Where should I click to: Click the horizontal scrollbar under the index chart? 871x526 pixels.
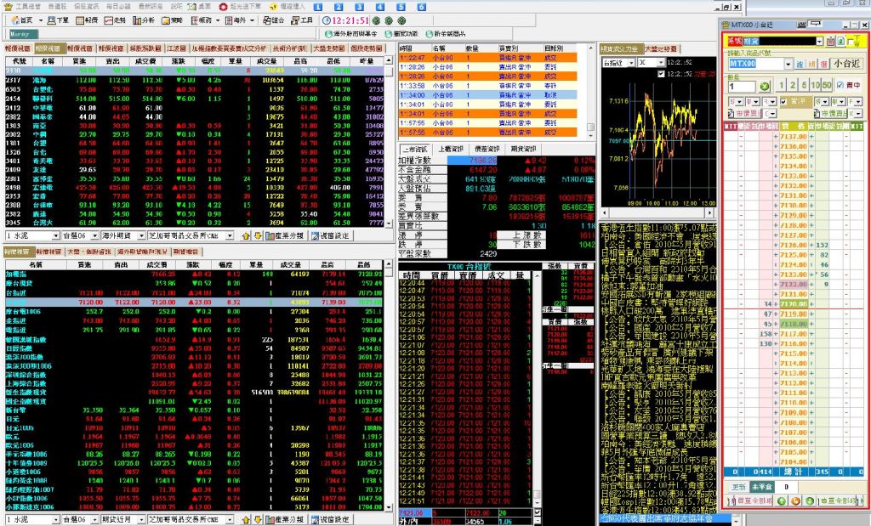[x=658, y=212]
